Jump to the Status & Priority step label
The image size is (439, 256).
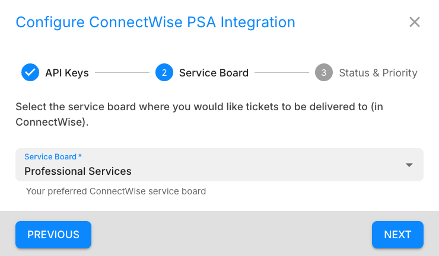[x=378, y=73]
